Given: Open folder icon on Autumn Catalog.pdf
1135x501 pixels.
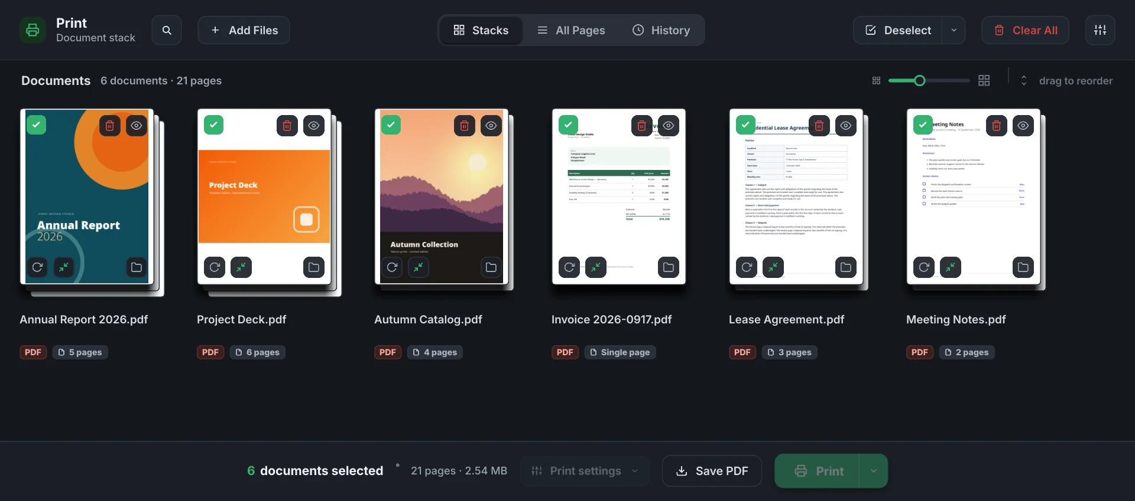Looking at the screenshot, I should point(491,267).
